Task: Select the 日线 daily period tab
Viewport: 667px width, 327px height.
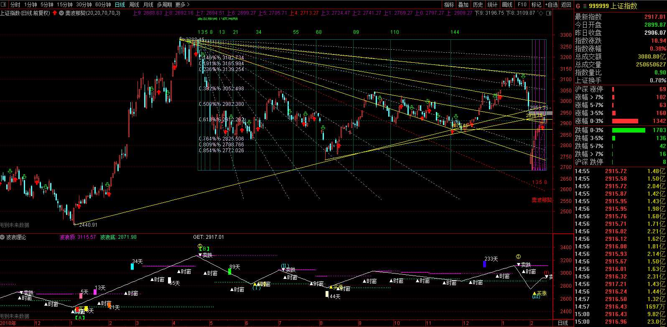Action: [120, 5]
